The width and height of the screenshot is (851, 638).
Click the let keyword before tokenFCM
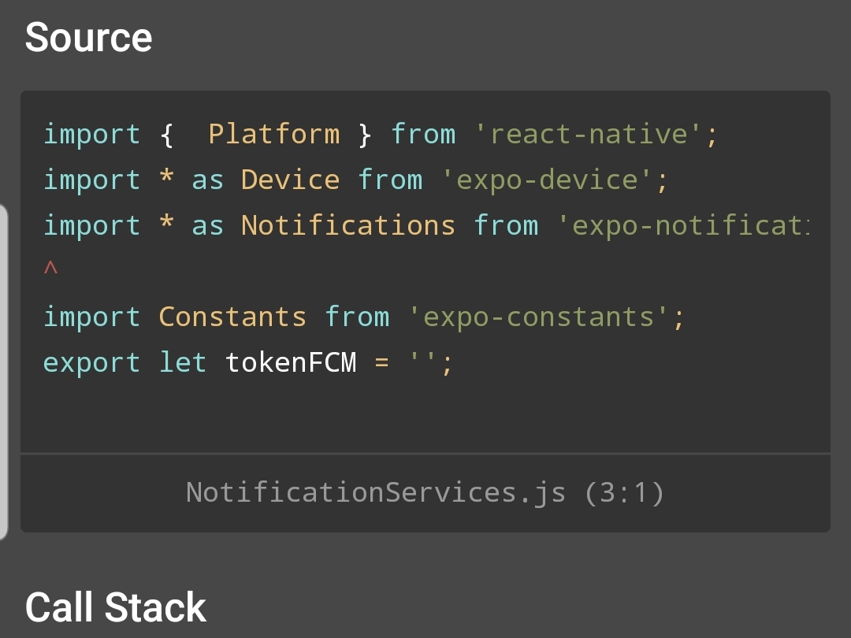182,362
